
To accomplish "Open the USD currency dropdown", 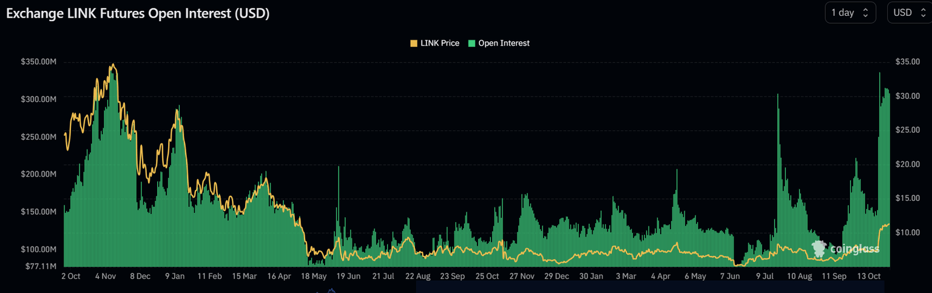I will [910, 13].
